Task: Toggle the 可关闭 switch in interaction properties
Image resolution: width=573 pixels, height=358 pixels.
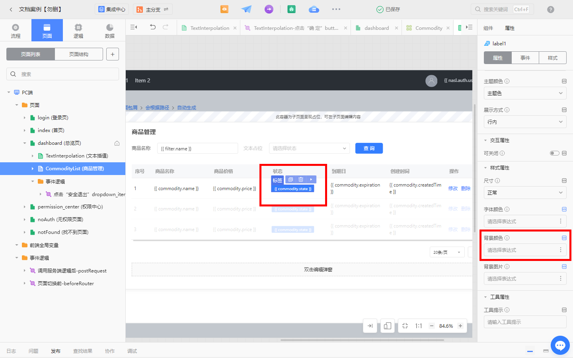Action: click(x=554, y=153)
